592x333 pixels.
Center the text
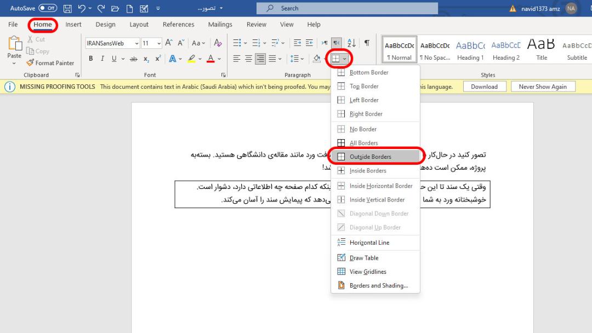click(x=248, y=59)
